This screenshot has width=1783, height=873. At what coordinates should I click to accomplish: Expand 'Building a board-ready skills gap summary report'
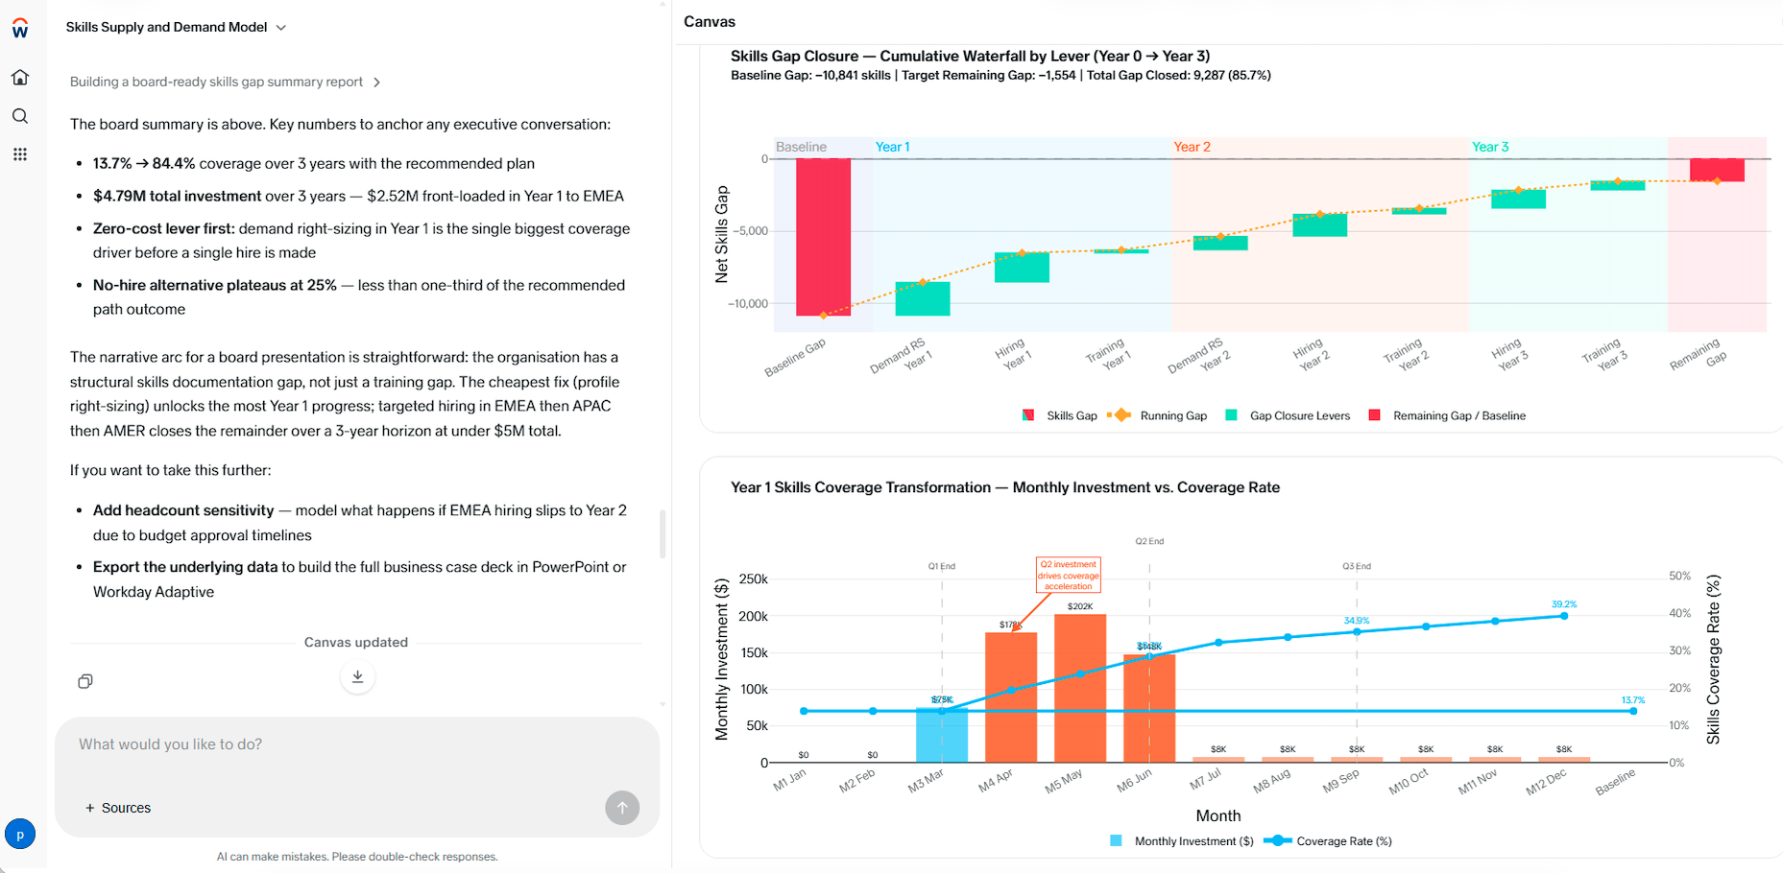[x=225, y=82]
